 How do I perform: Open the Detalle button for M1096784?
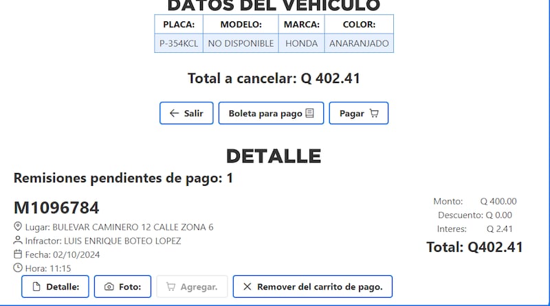coord(55,286)
